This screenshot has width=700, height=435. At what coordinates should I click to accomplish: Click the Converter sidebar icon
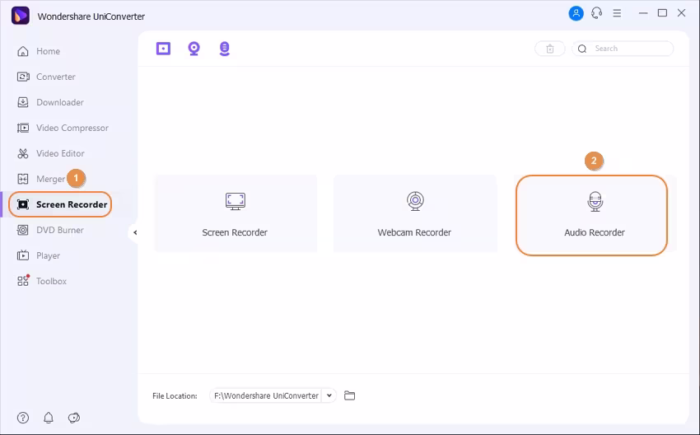coord(23,77)
